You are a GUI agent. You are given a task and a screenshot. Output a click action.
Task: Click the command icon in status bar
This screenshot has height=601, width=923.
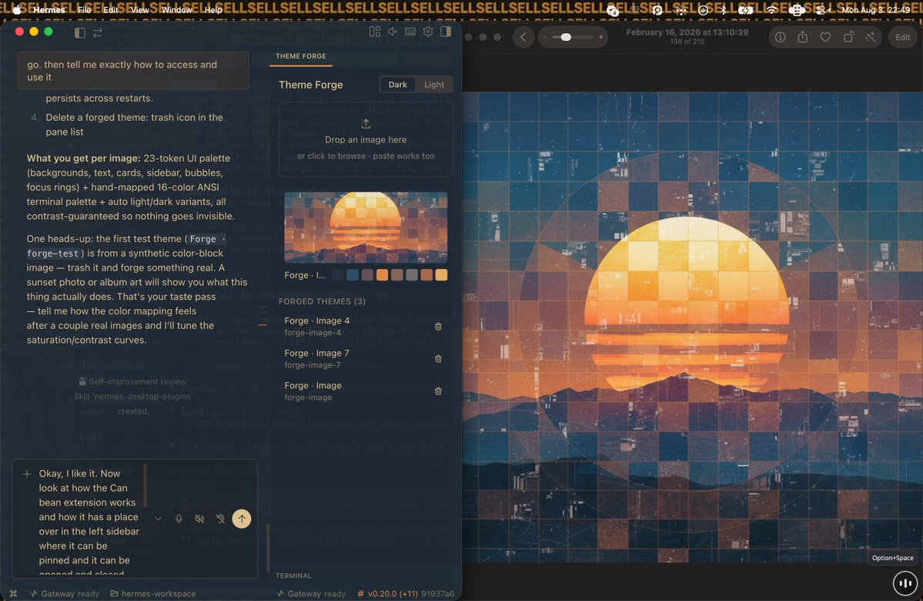pos(14,593)
